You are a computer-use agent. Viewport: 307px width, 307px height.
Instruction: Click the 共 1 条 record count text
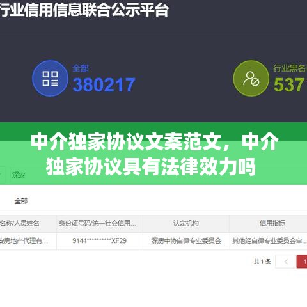(262, 262)
